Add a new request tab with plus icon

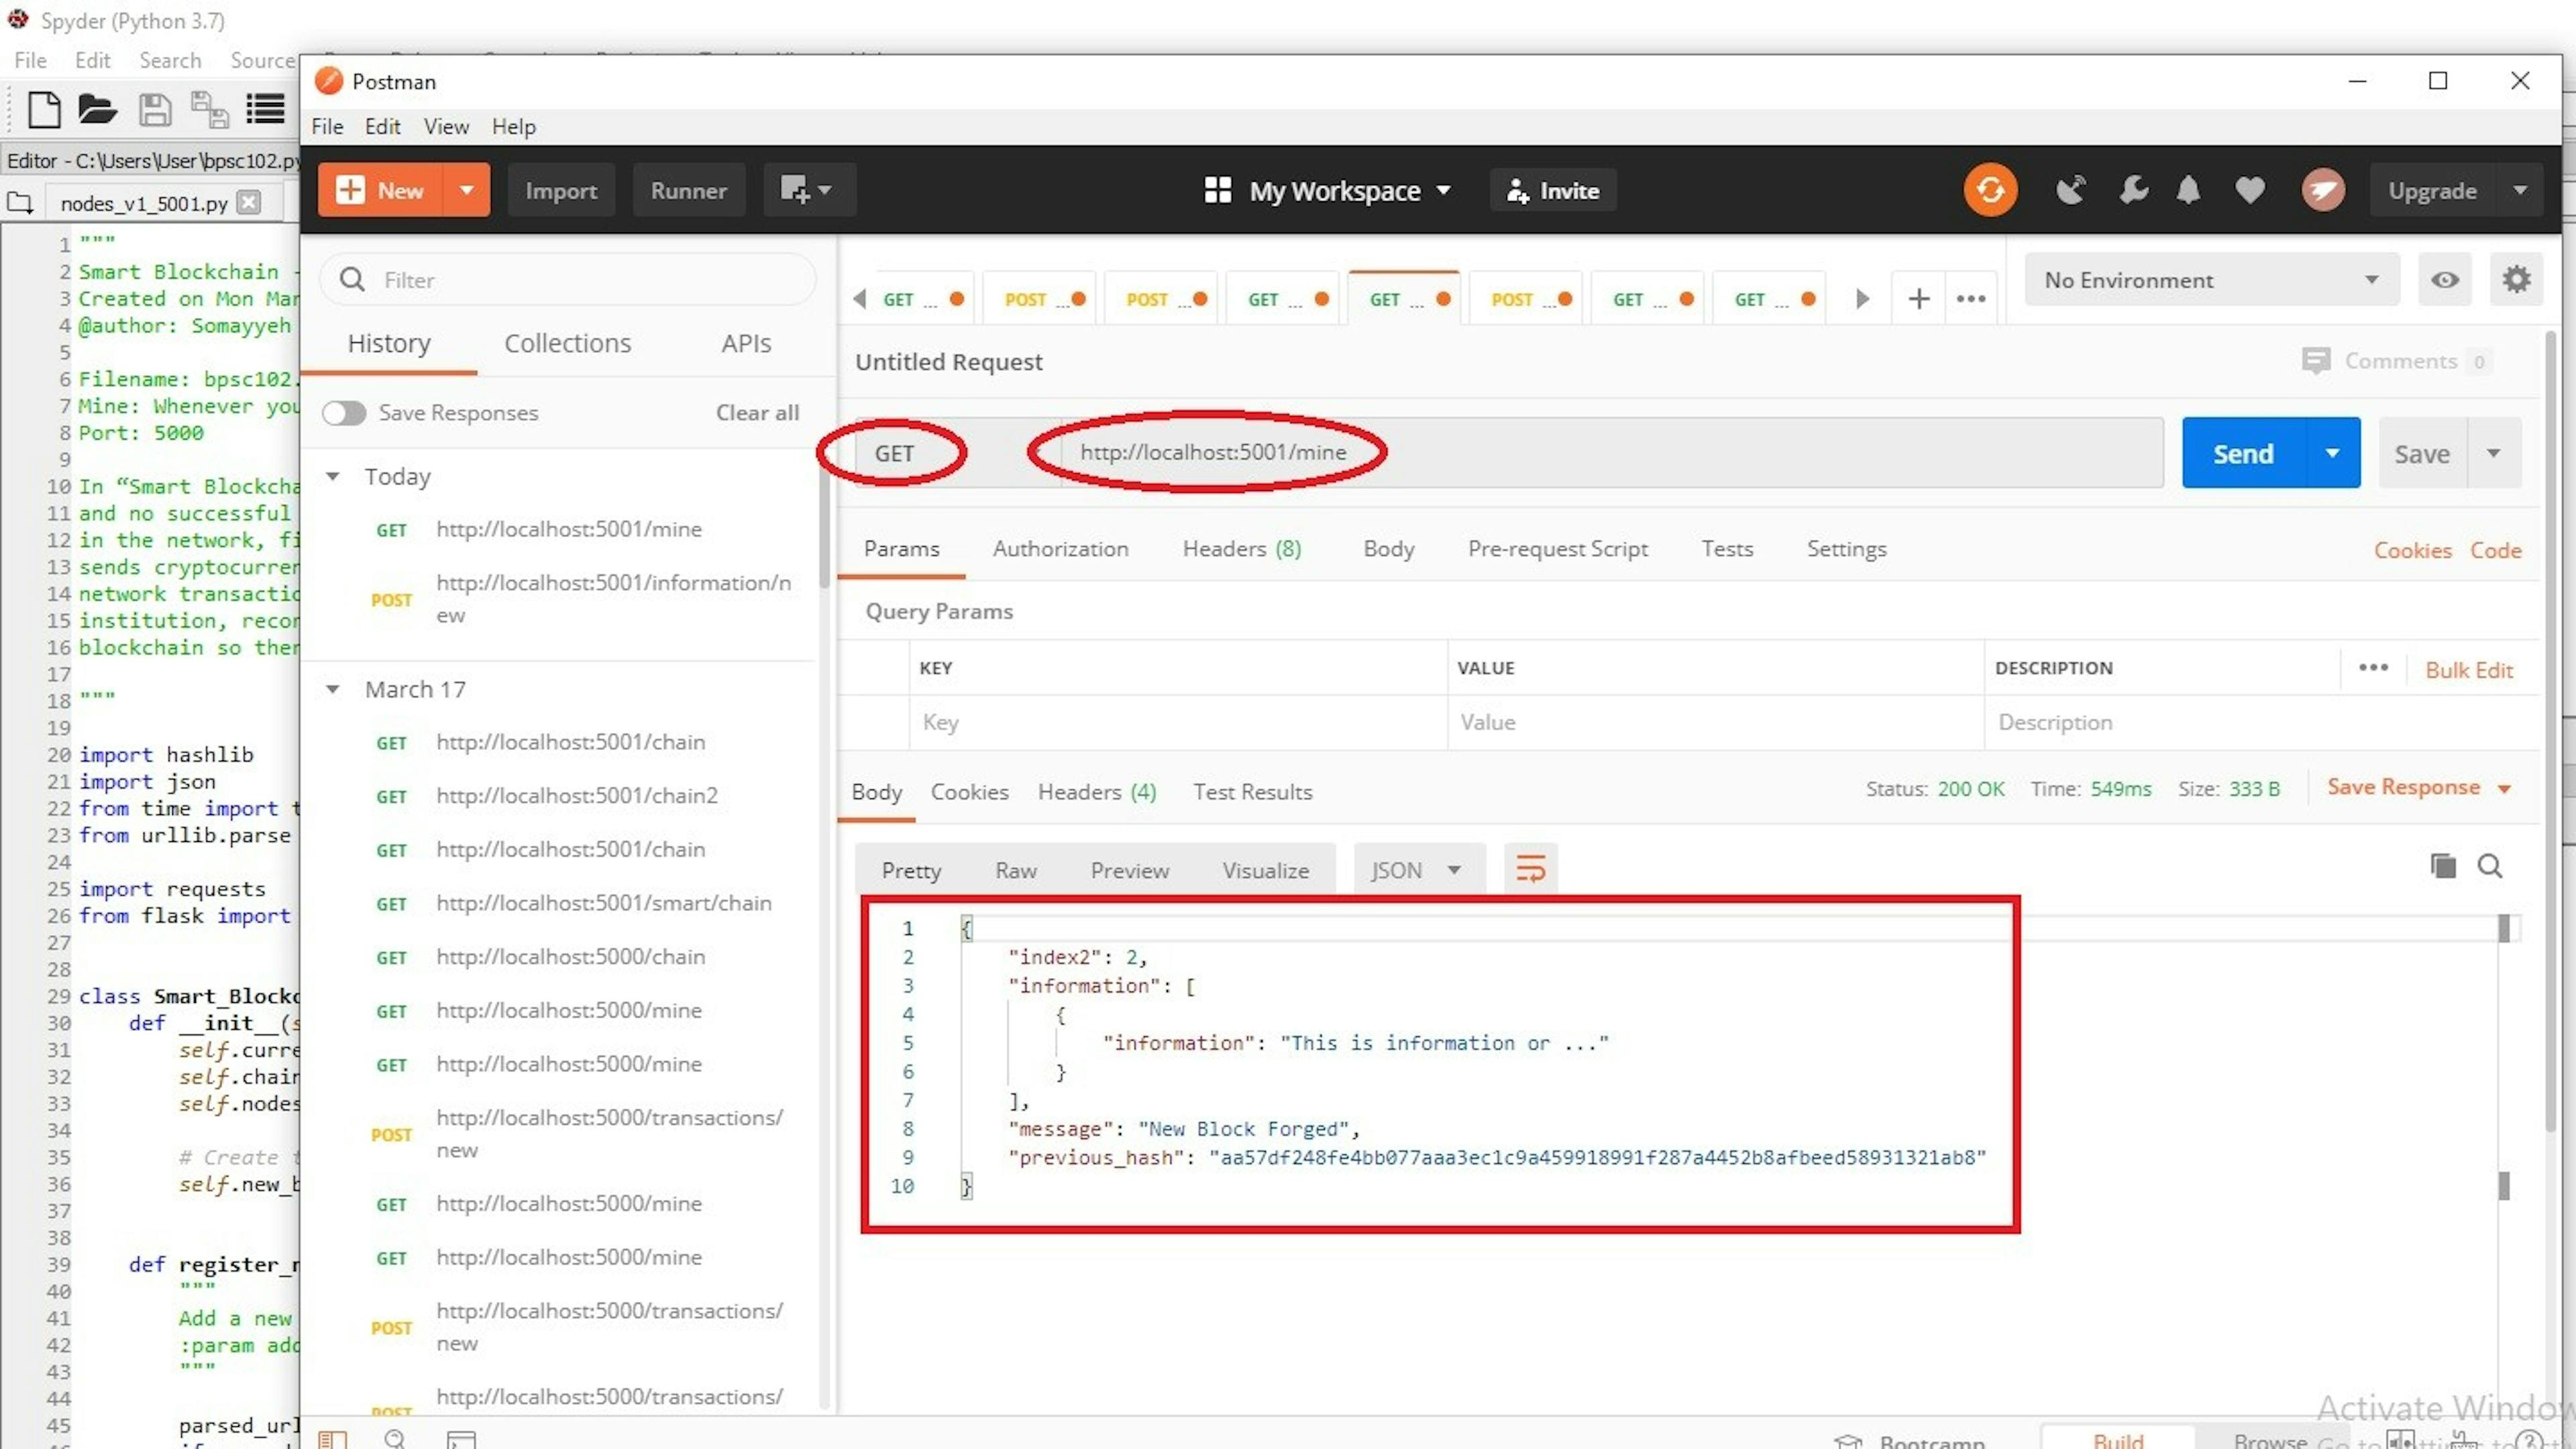1918,298
